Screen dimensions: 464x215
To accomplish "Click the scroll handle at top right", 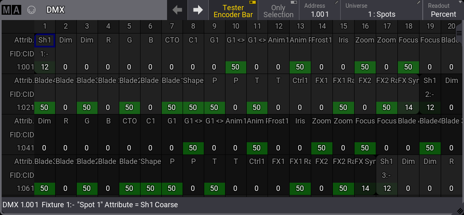I will 459,30.
